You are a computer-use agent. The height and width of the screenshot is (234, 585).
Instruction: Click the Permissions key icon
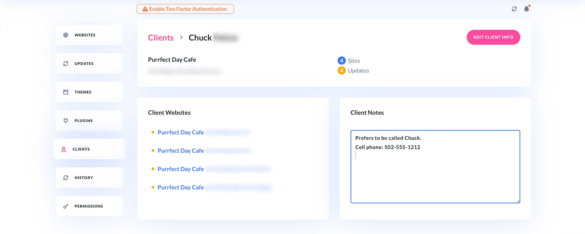[x=66, y=206]
